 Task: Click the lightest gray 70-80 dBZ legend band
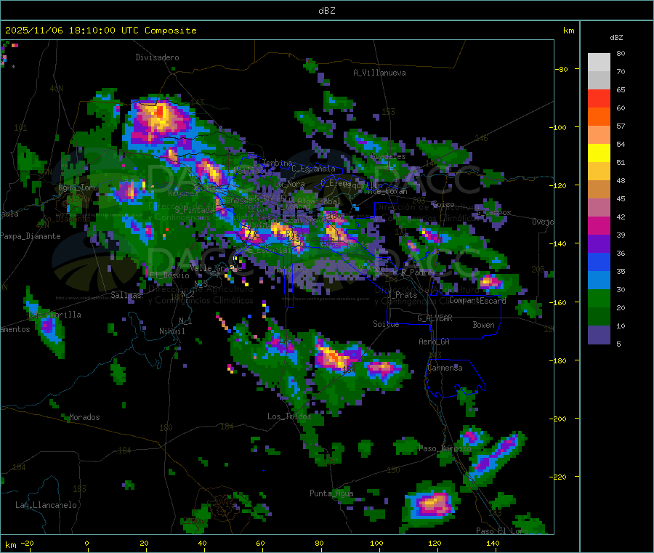(599, 62)
